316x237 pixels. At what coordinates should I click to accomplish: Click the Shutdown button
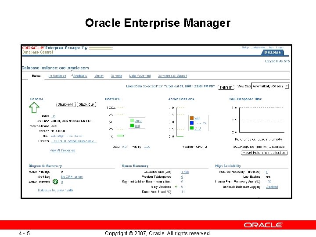pos(66,104)
